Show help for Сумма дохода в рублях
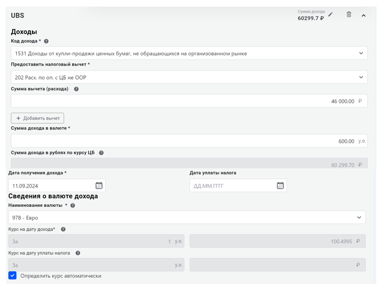 click(x=101, y=153)
